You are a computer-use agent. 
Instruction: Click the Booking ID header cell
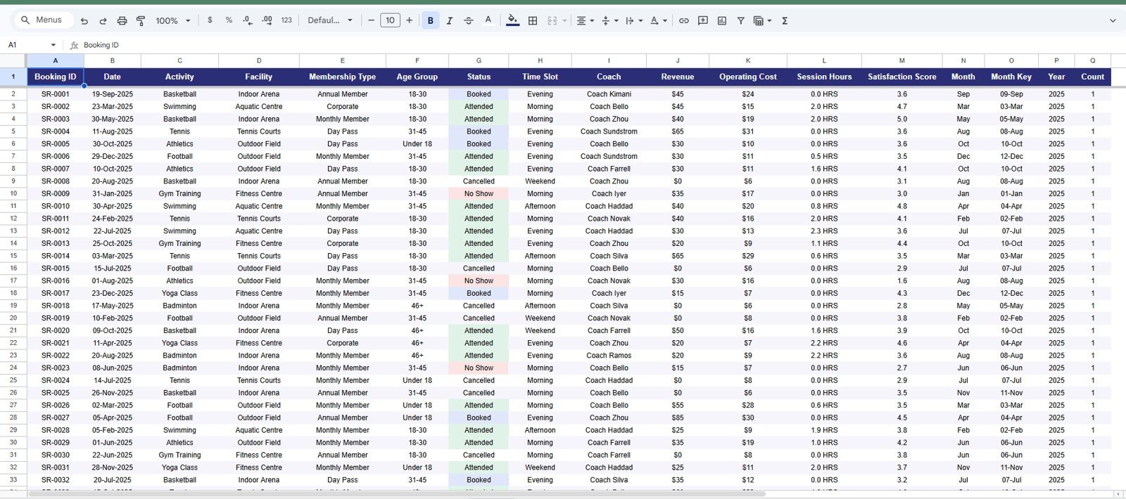coord(56,77)
